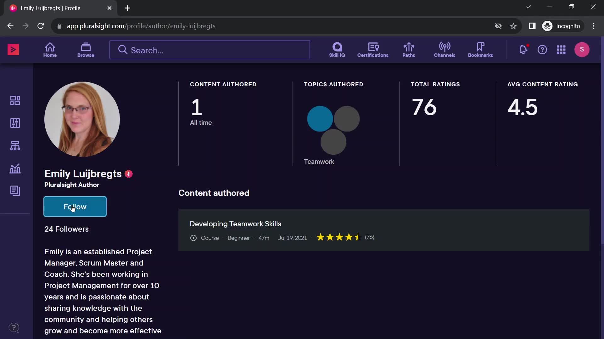Click the Total Ratings value 76
Screen dimensions: 604x339
click(424, 107)
